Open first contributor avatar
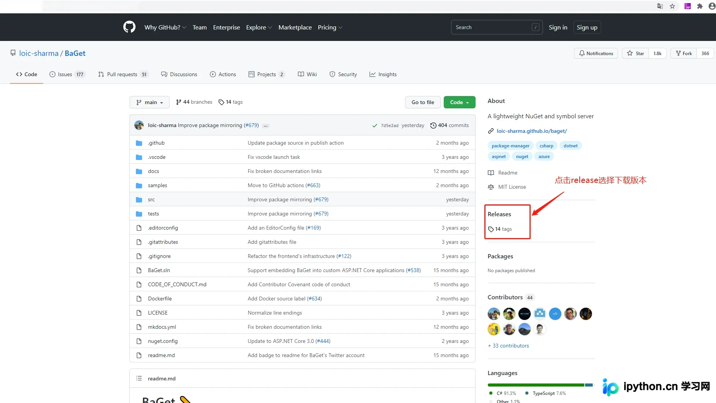Viewport: 716px width, 403px height. [x=494, y=314]
